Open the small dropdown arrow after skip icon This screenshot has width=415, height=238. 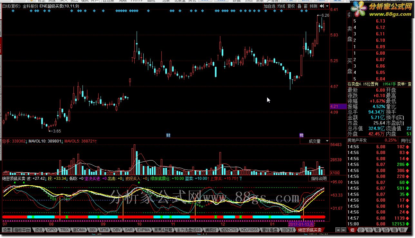click(327, 6)
